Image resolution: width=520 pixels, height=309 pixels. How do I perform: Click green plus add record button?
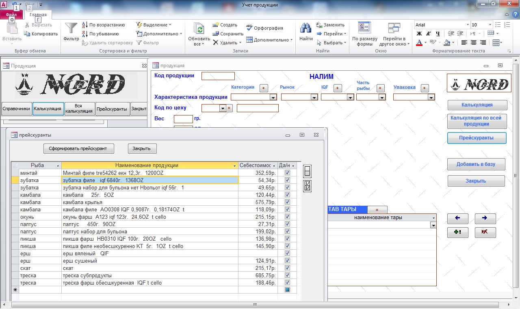pos(457,232)
